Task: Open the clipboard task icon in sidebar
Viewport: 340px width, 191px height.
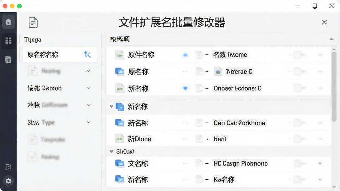Action: pyautogui.click(x=8, y=167)
